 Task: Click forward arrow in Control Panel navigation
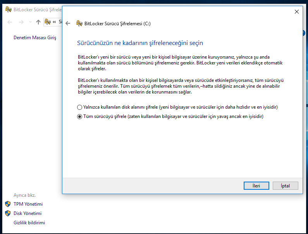point(21,22)
